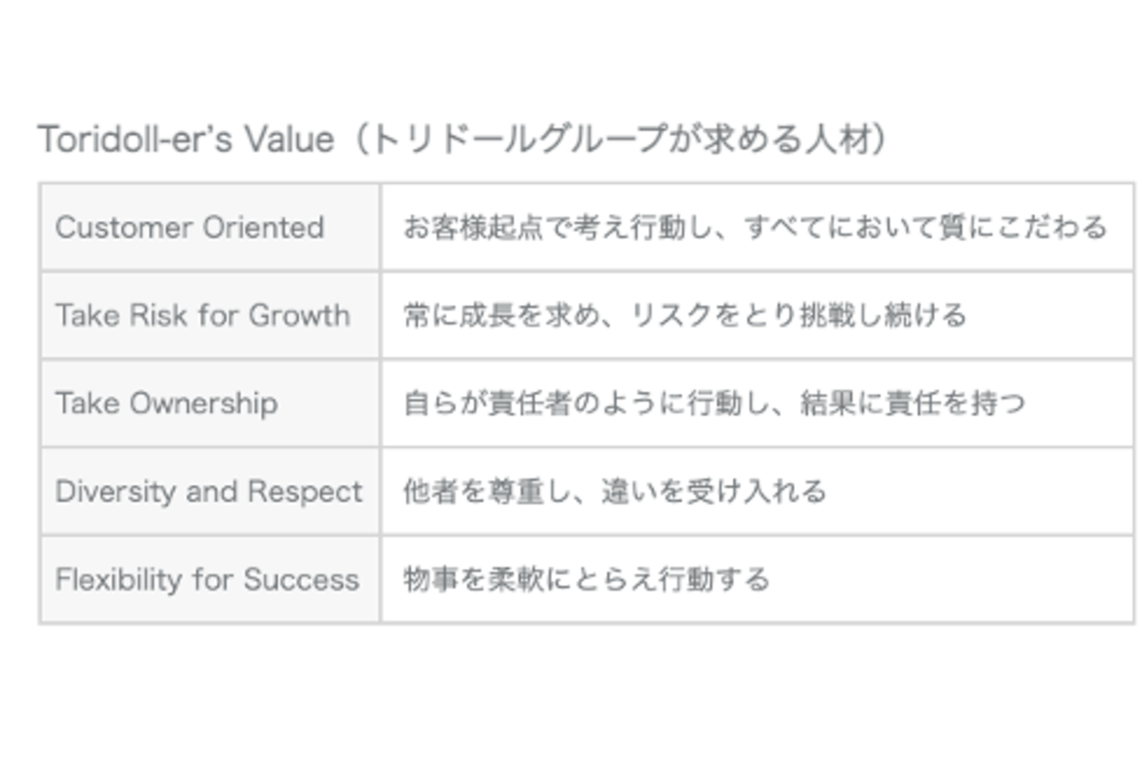This screenshot has height=761, width=1142.
Task: Select the Take Risk for Growth cell
Action: coord(210,314)
